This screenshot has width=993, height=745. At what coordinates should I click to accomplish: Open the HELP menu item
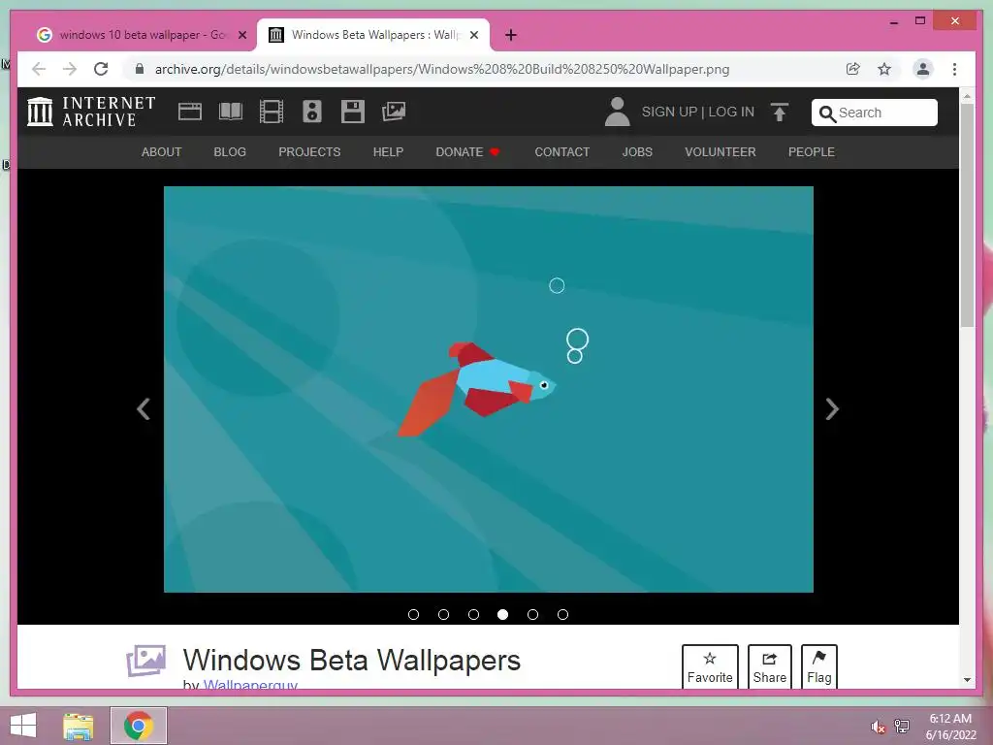[x=388, y=152]
